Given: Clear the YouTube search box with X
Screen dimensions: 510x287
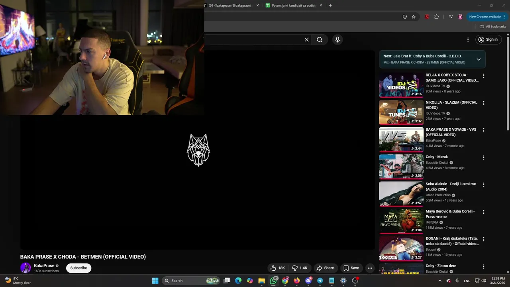Looking at the screenshot, I should coord(307,39).
